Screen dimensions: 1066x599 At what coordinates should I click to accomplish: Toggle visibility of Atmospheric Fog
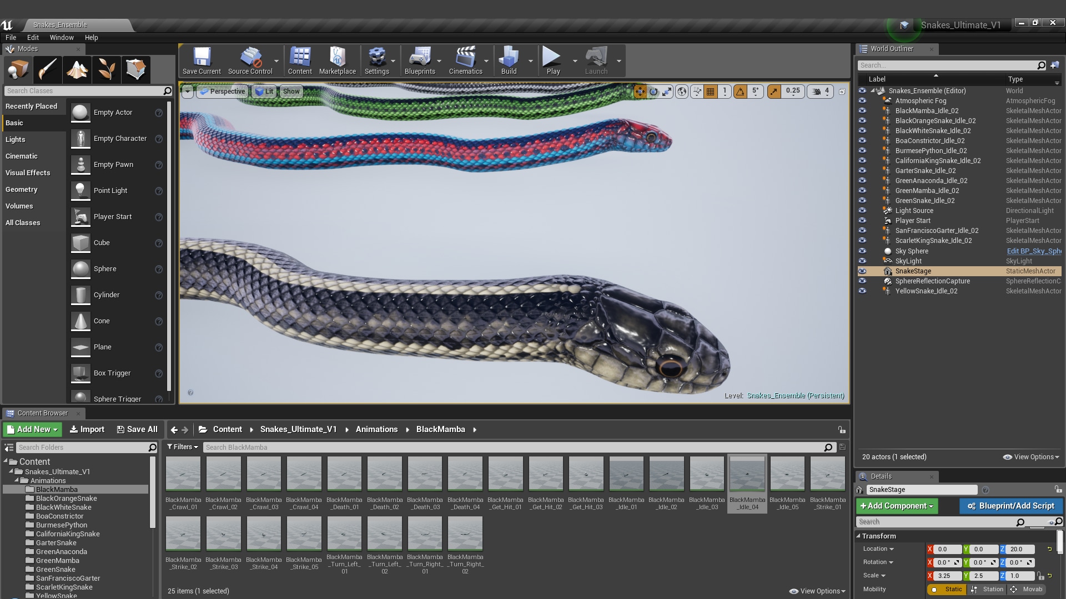tap(862, 100)
